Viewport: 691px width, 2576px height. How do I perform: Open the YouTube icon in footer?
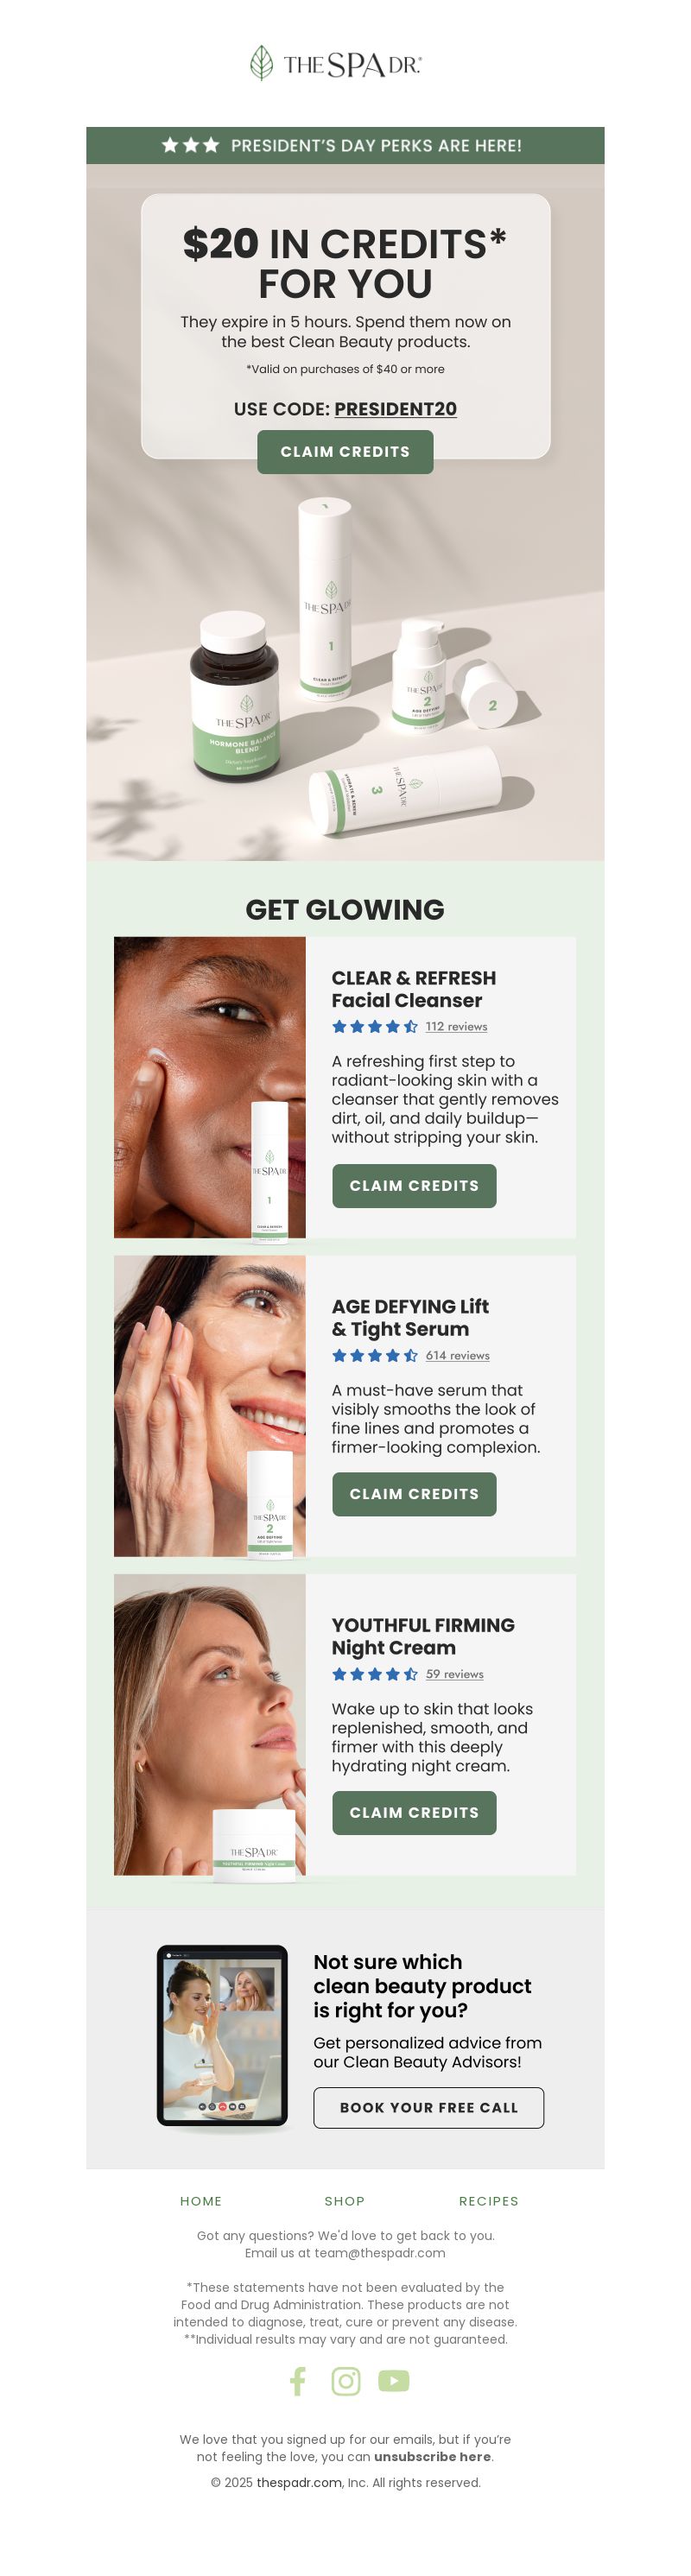coord(394,2381)
